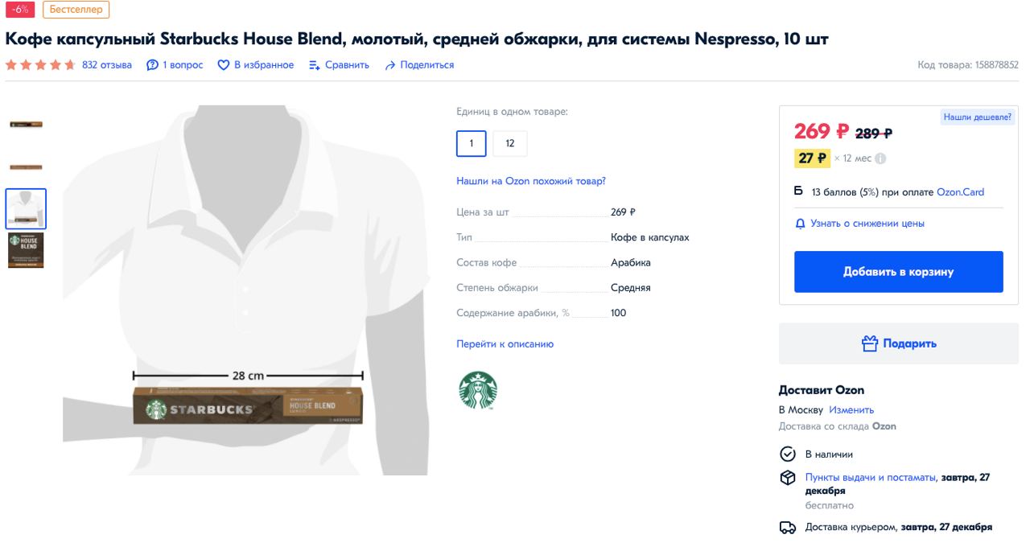Click the Средняя roast degree value
The width and height of the screenshot is (1030, 551).
(631, 288)
